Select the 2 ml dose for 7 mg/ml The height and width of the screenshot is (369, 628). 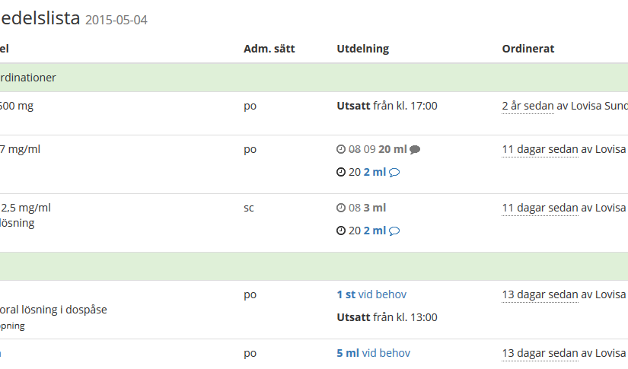(x=375, y=172)
